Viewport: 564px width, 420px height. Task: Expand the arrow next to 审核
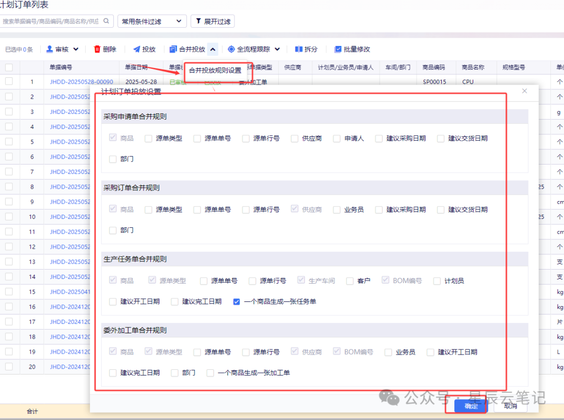[x=76, y=49]
